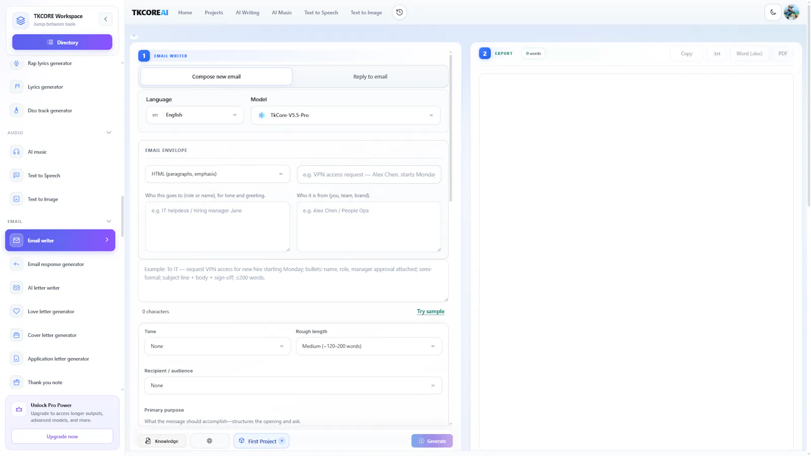Click the Directory button
Screen dimensions: 811x456
coord(62,42)
